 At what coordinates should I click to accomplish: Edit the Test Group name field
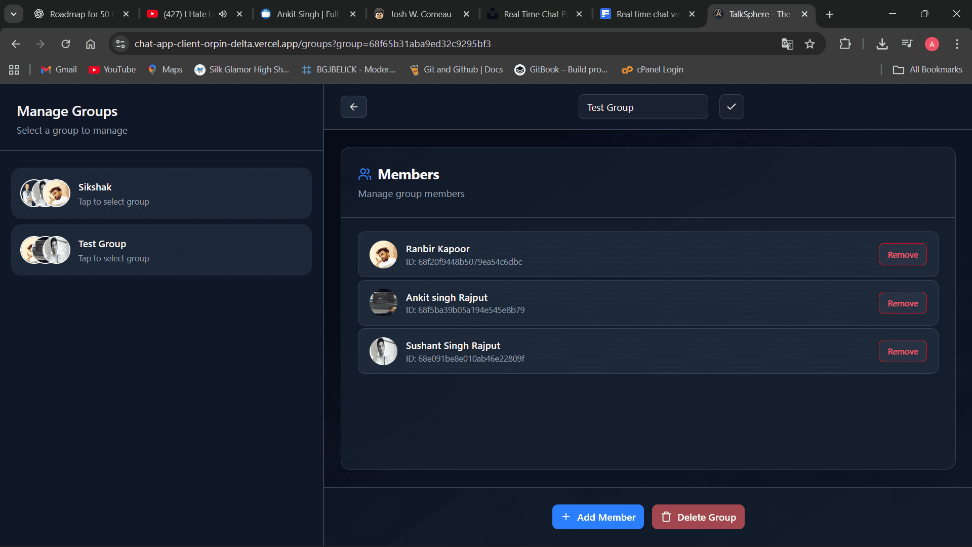click(x=642, y=107)
